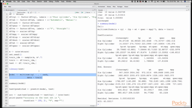
Task: Open the RStudio application menu
Action: pos(9,1)
